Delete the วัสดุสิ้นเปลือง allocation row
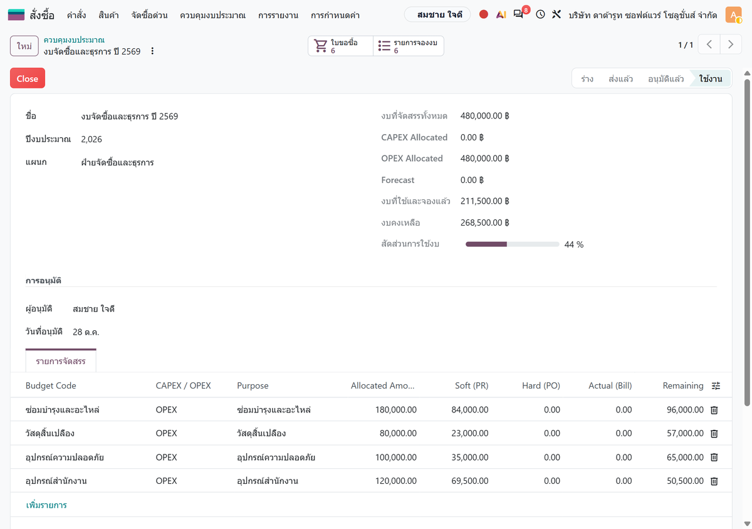752x529 pixels. (714, 434)
